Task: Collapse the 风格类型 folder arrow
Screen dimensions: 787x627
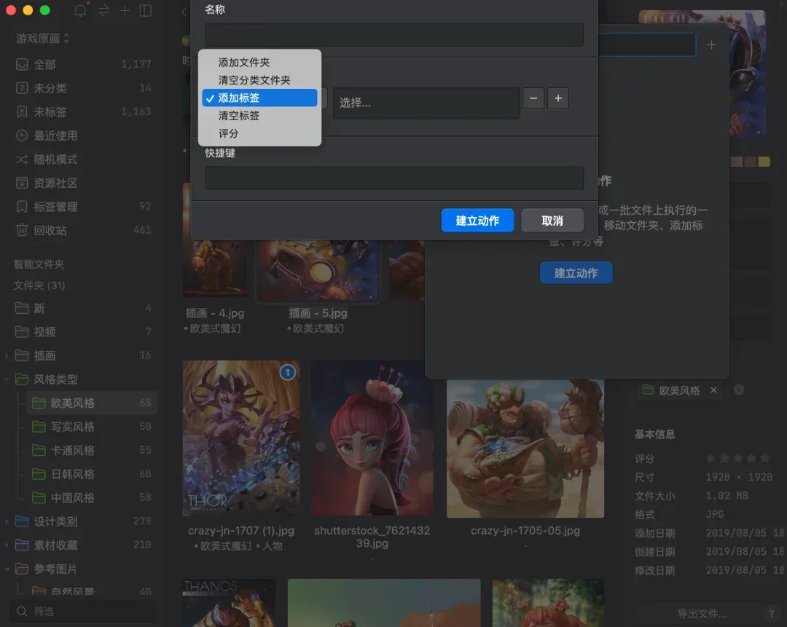Action: click(x=7, y=379)
